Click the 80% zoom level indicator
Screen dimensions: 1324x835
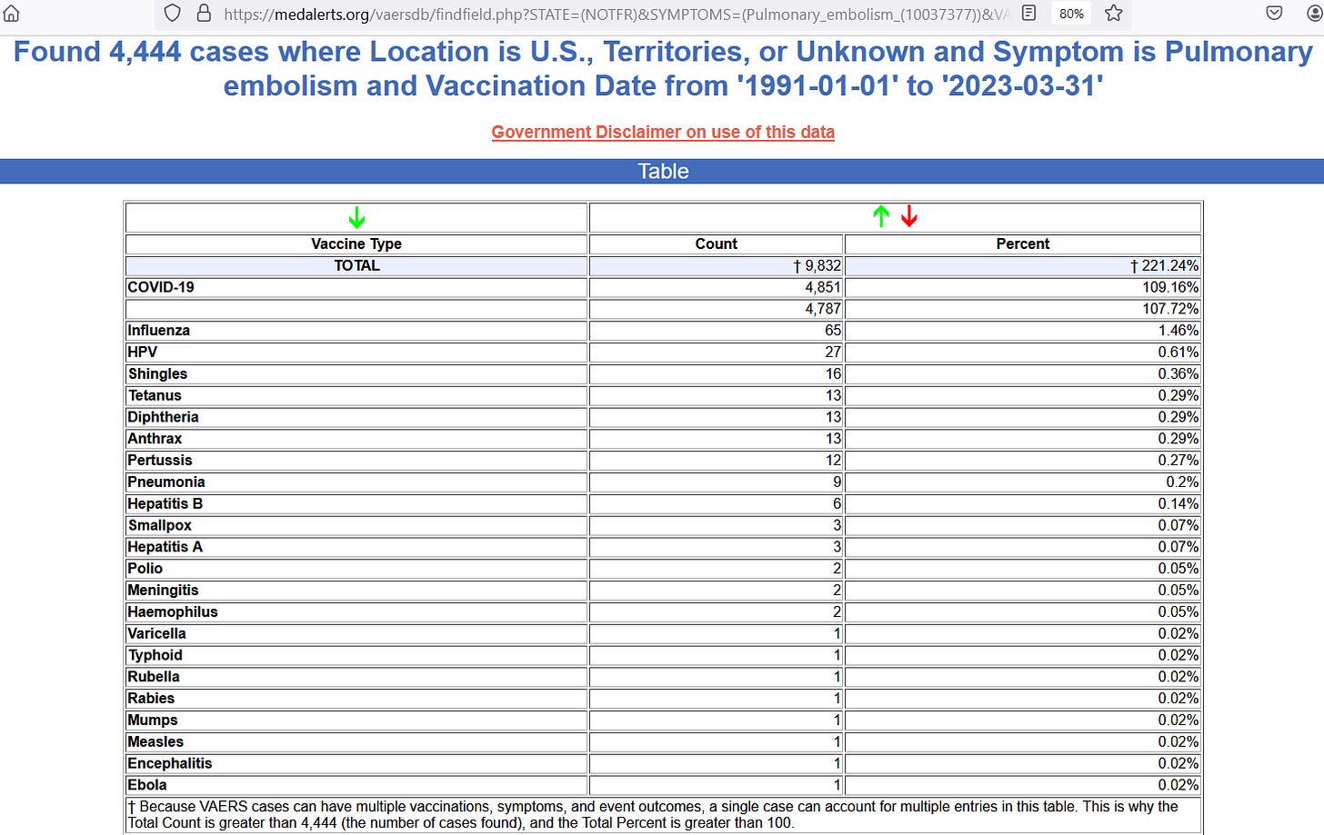pos(1071,14)
